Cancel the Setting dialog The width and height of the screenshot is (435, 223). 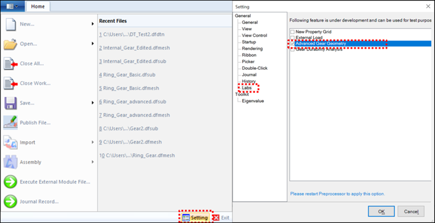[x=411, y=212]
